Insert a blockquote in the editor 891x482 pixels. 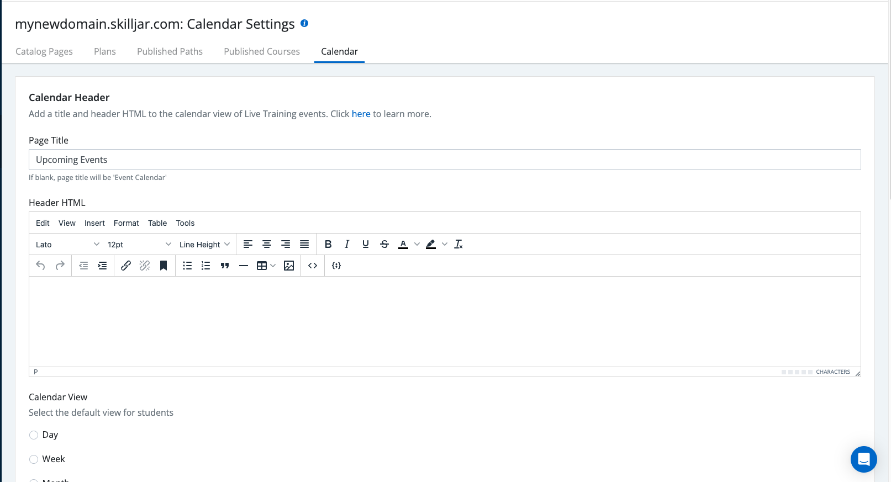(225, 266)
